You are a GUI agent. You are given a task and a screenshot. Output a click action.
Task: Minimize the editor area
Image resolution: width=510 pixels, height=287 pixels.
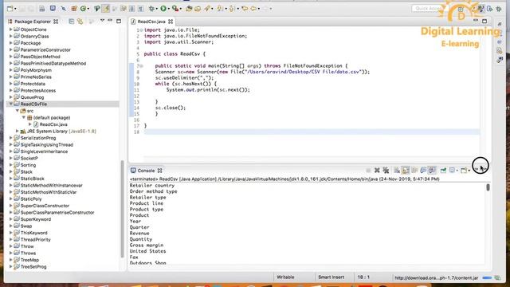click(x=476, y=21)
